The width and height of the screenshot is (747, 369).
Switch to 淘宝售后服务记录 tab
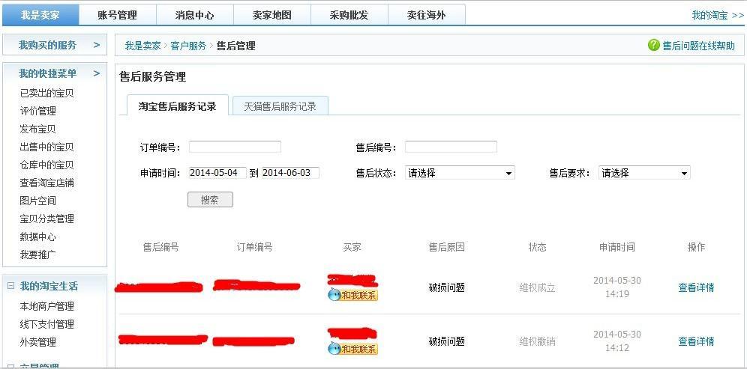pyautogui.click(x=177, y=106)
